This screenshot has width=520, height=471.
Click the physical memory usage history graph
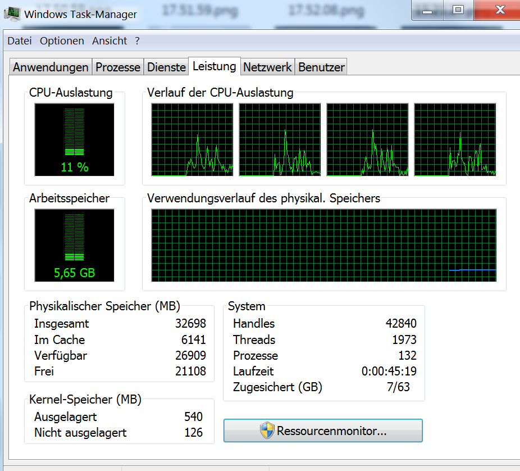click(x=324, y=245)
